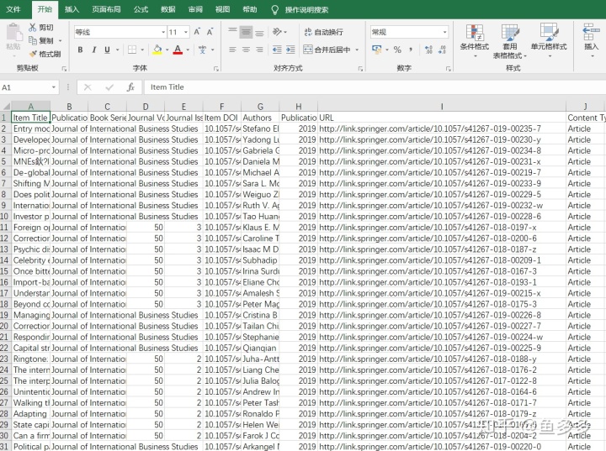The width and height of the screenshot is (606, 451).
Task: Switch to the Data (数据) tab
Action: (167, 9)
